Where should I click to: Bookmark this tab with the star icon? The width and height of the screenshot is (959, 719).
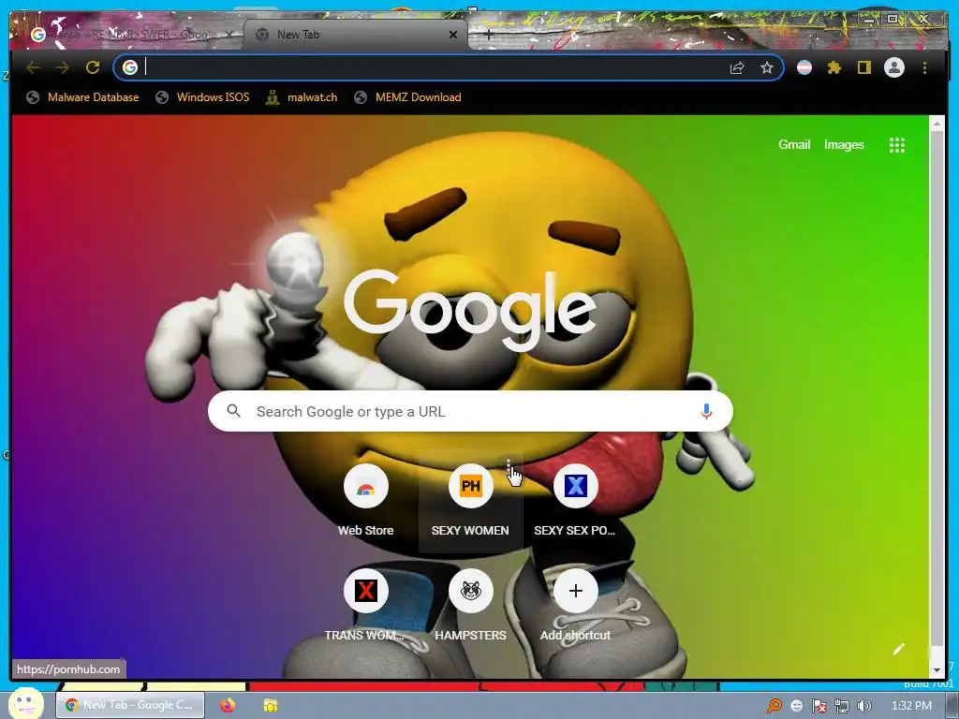point(767,67)
